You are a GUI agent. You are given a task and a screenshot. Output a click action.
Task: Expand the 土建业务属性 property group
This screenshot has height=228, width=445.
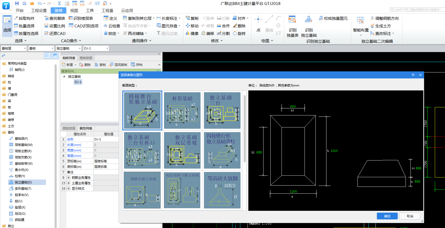68,183
